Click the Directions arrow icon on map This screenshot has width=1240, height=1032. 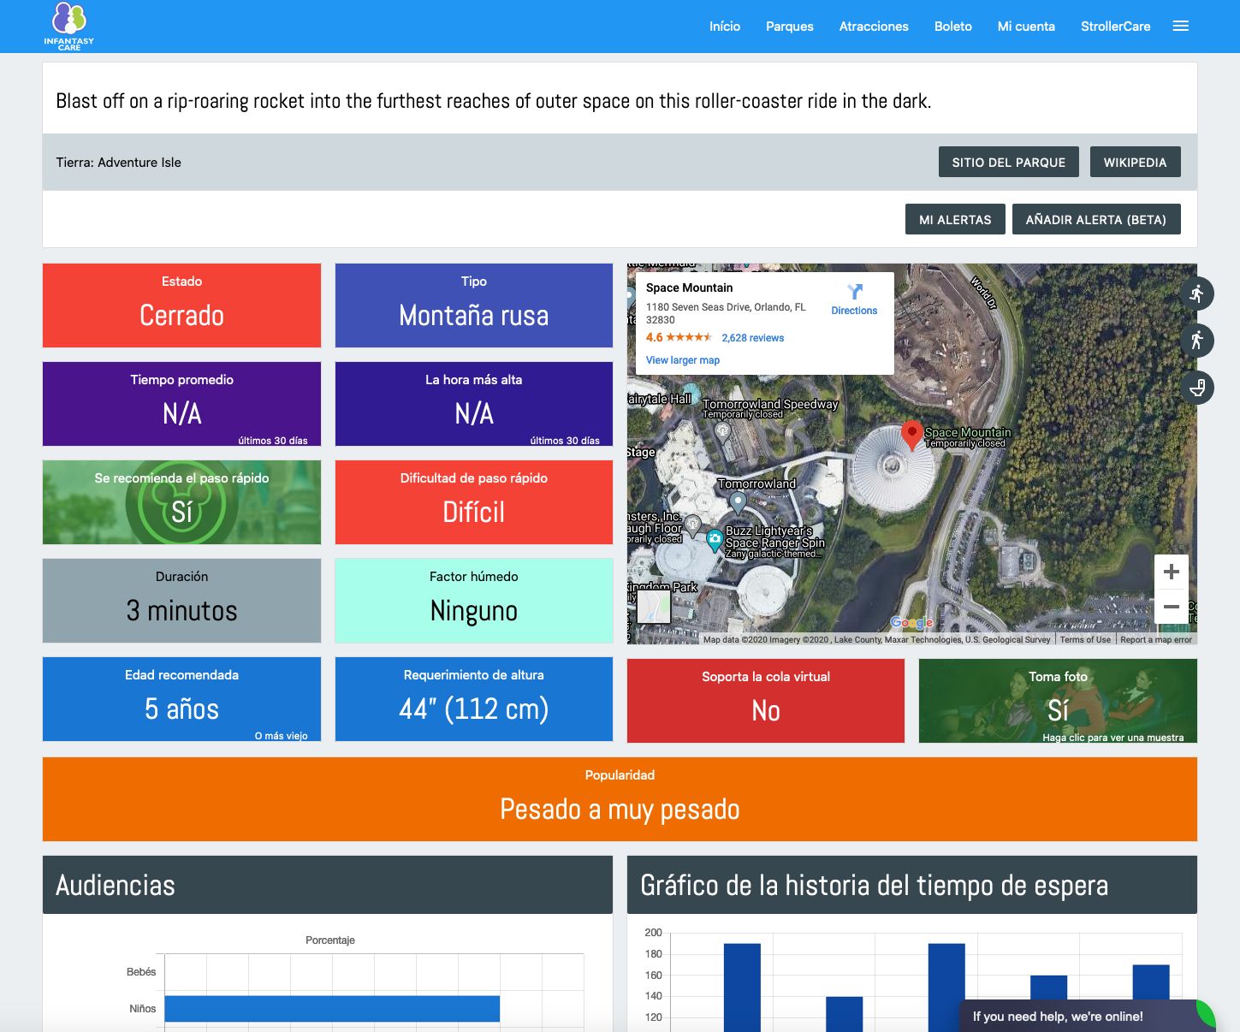click(x=854, y=292)
